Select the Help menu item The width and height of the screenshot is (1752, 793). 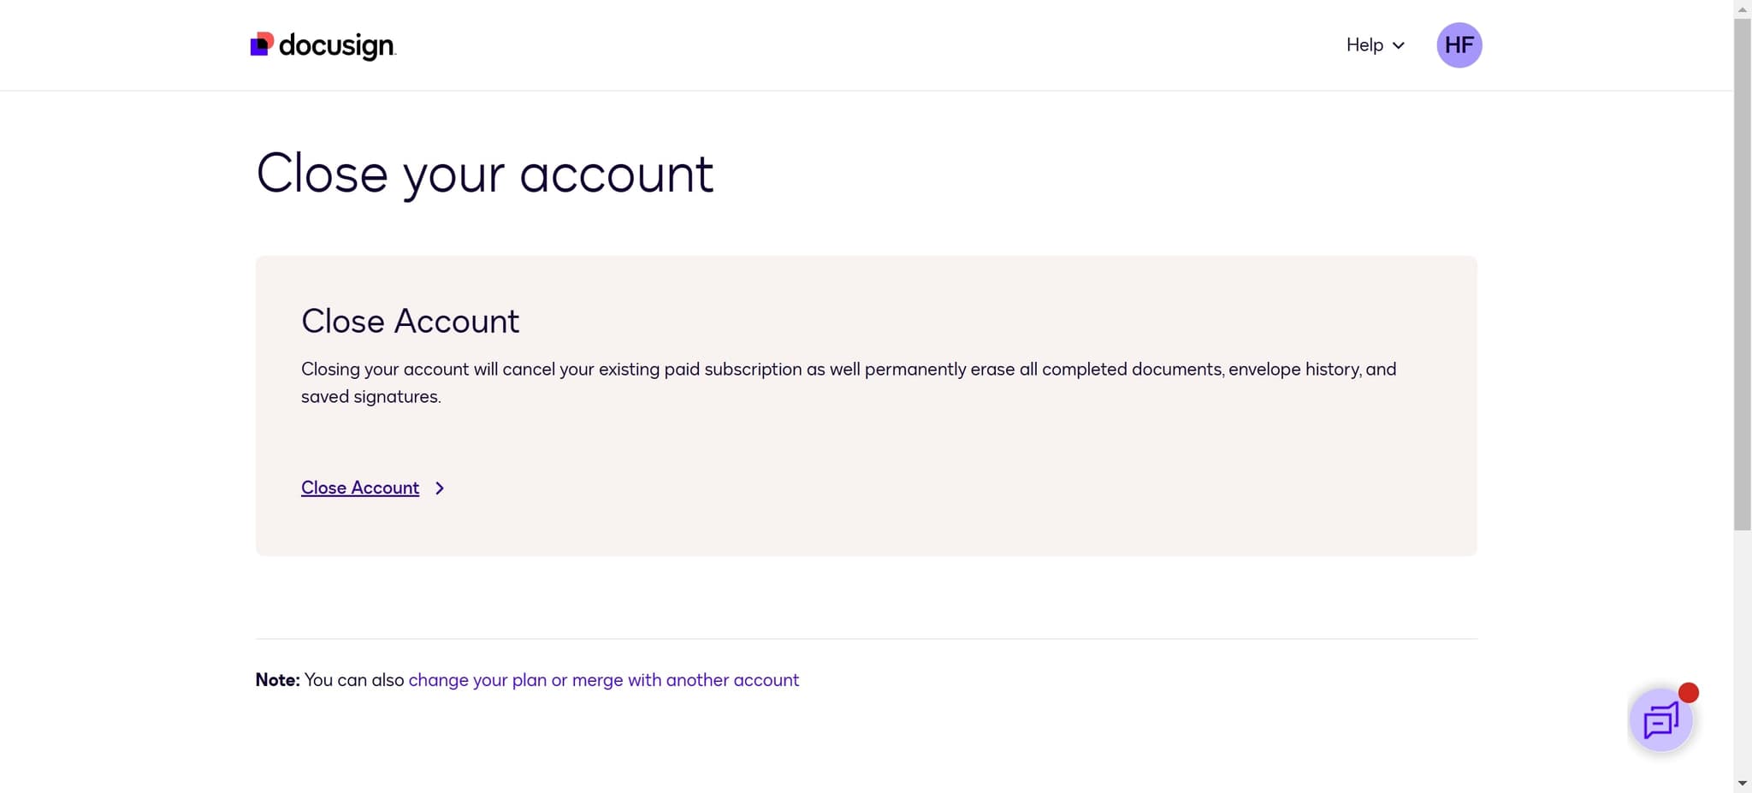click(x=1364, y=44)
